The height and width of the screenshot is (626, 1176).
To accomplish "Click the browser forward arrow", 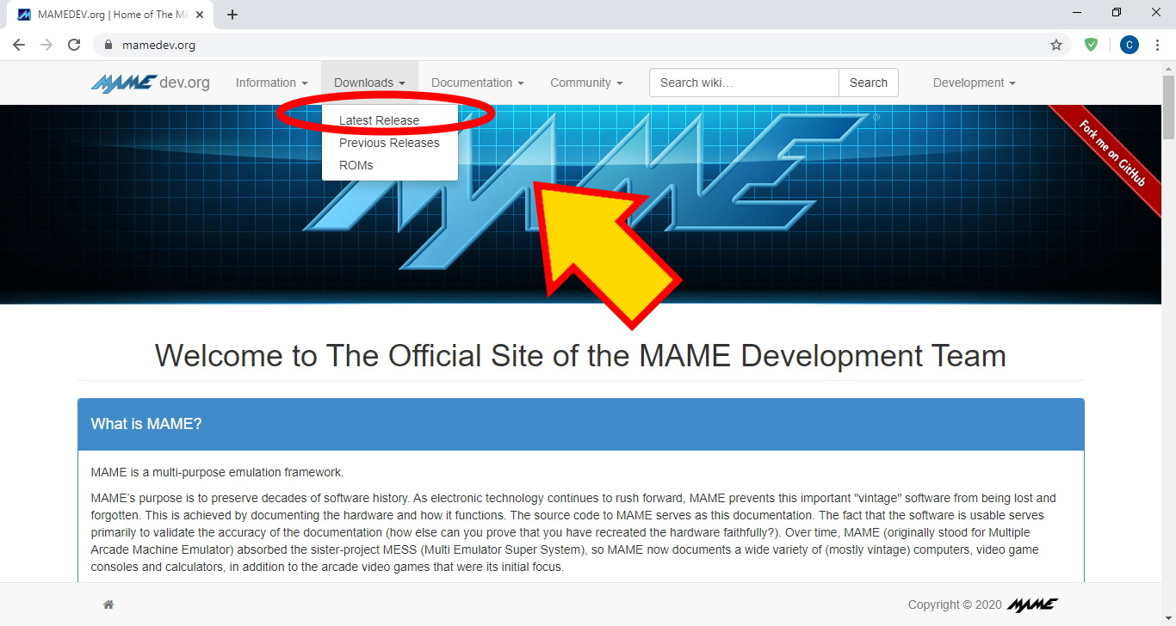I will [x=46, y=45].
